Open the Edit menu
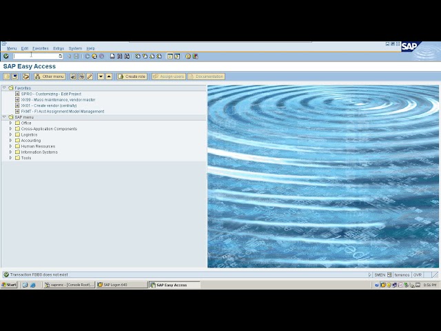 [25, 48]
